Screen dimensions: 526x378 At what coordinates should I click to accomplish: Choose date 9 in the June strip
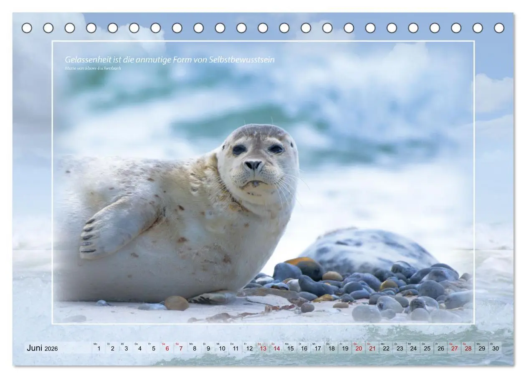[208, 348]
